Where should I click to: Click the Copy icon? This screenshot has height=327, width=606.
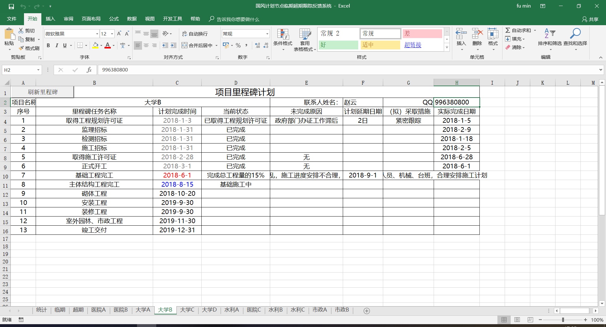[21, 39]
